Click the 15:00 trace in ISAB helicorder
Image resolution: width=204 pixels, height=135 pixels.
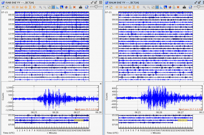pyautogui.click(x=52, y=49)
